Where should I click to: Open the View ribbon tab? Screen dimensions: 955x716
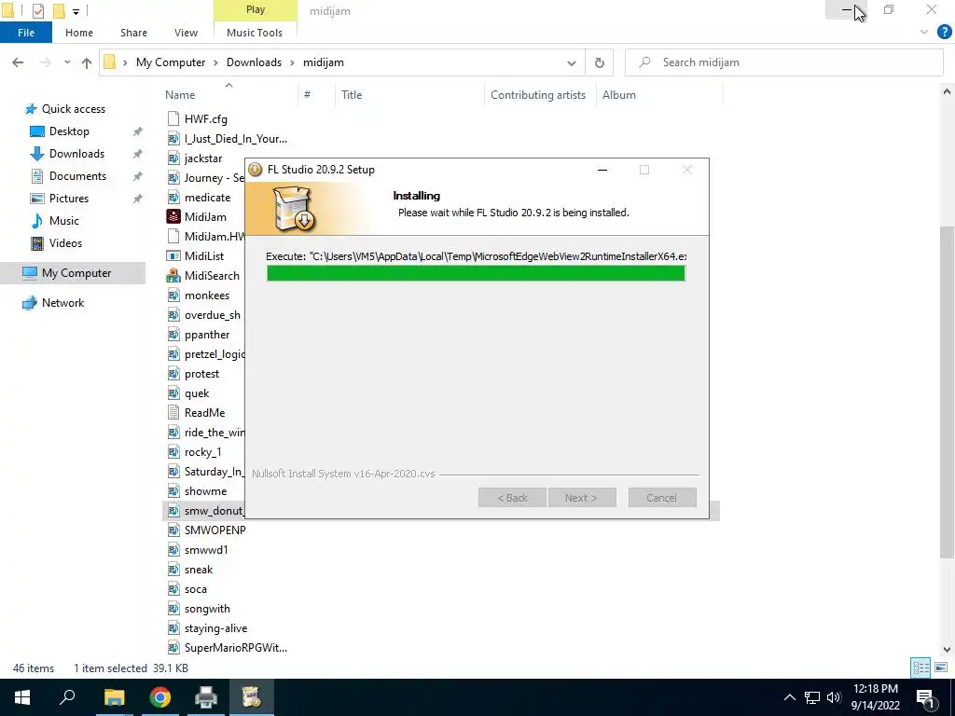coord(186,33)
